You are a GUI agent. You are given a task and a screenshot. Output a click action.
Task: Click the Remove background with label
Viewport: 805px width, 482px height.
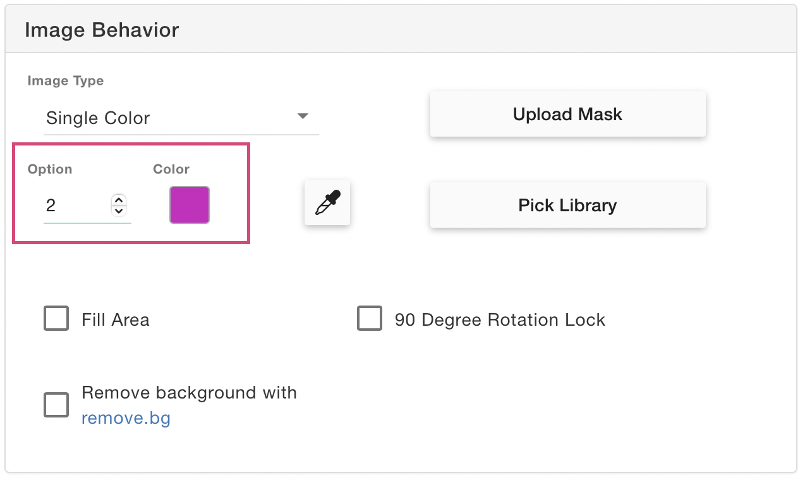(x=189, y=392)
